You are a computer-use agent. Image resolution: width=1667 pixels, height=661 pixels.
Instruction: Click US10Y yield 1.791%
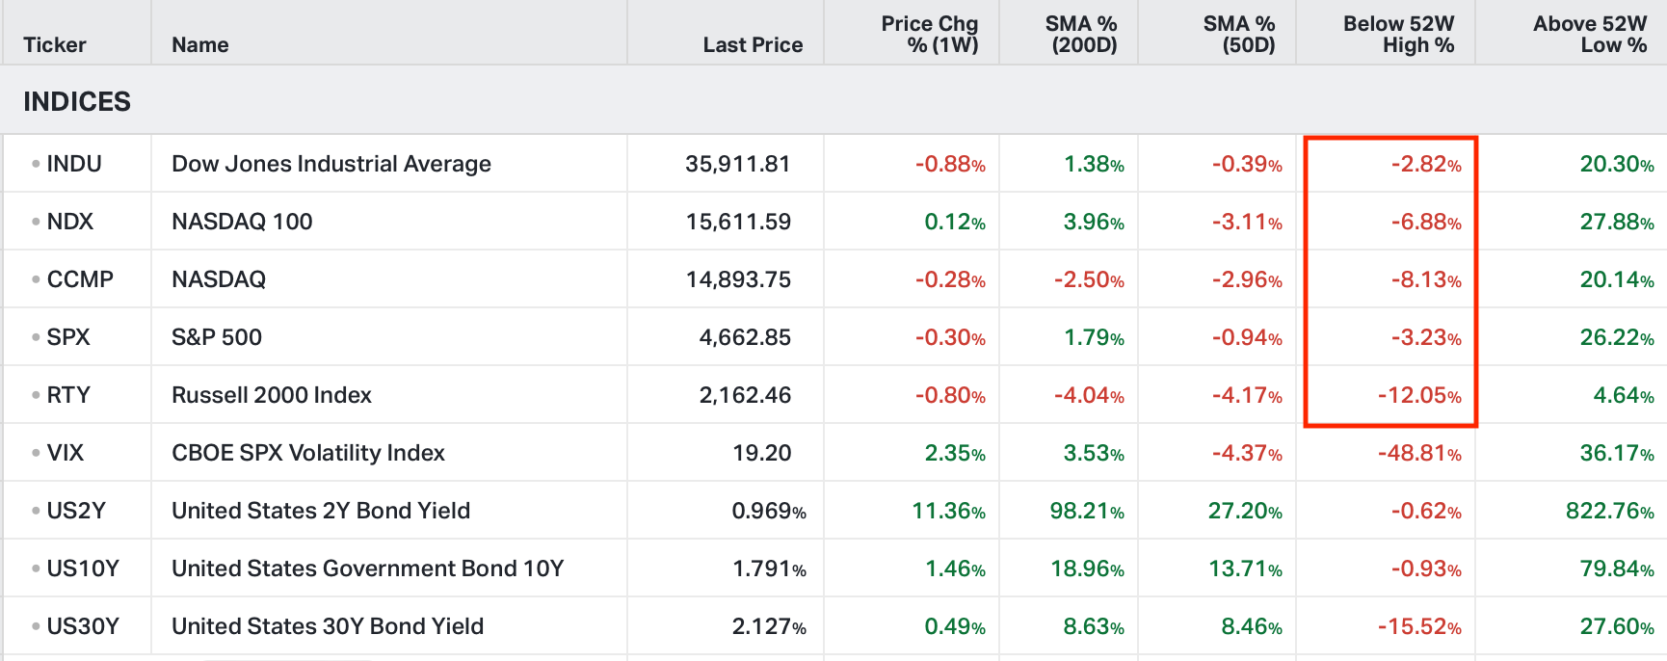pyautogui.click(x=769, y=568)
